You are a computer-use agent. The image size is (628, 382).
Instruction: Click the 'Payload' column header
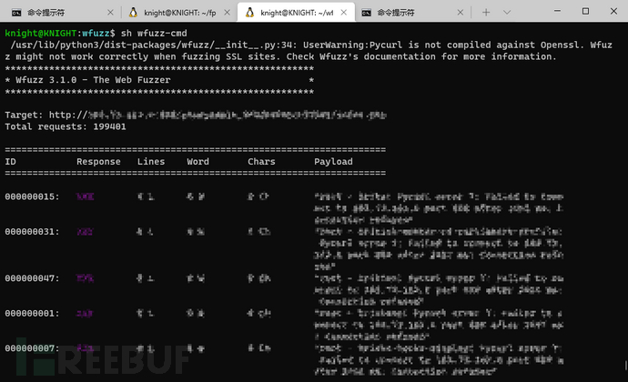[x=333, y=162]
